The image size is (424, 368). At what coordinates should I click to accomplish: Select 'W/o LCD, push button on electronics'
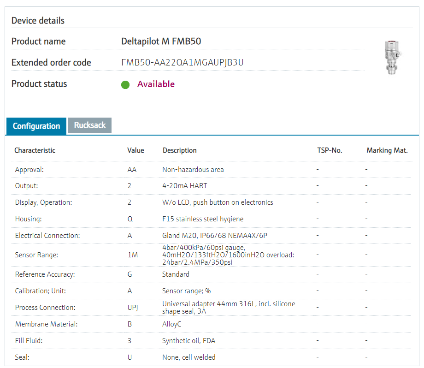pos(218,202)
